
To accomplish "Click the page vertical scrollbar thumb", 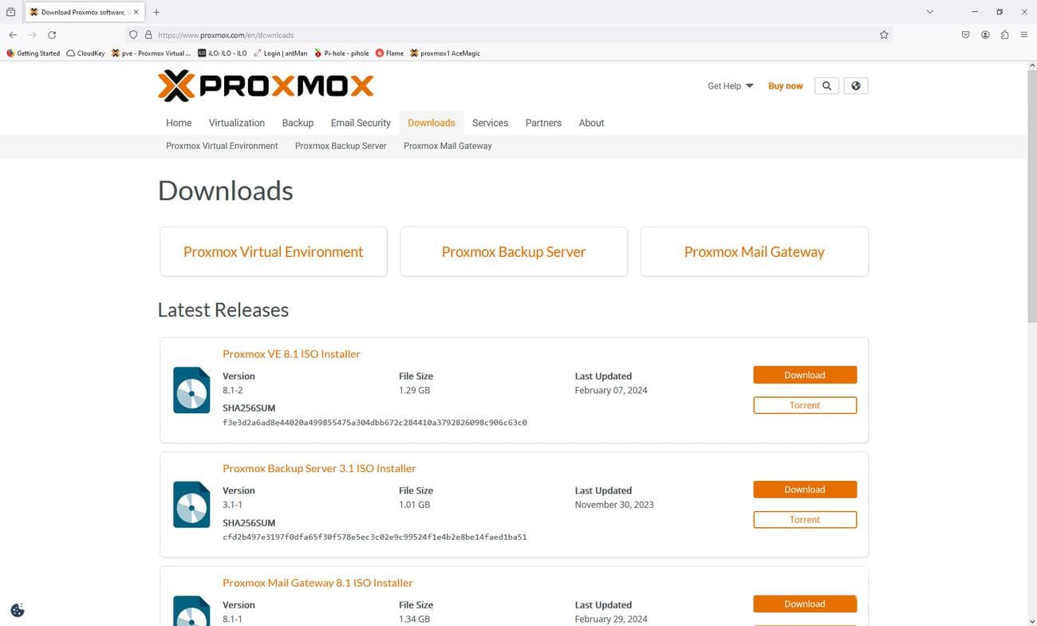I will click(1031, 196).
